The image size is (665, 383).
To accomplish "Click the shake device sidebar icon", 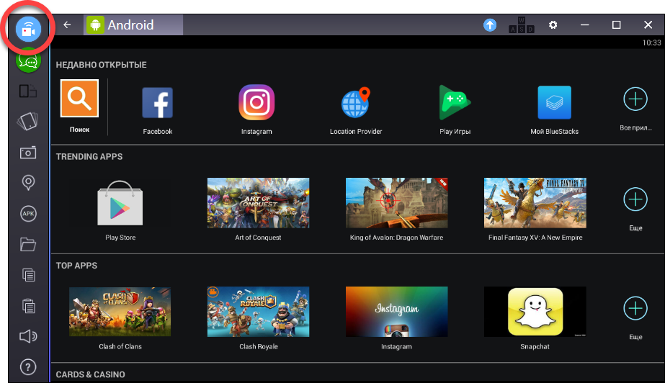I will [x=28, y=122].
